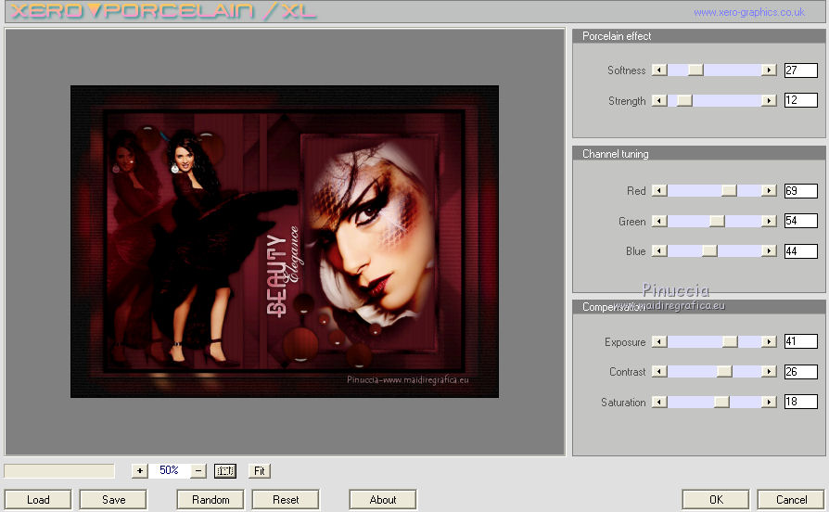Open the About dialog
829x512 pixels.
click(x=383, y=500)
